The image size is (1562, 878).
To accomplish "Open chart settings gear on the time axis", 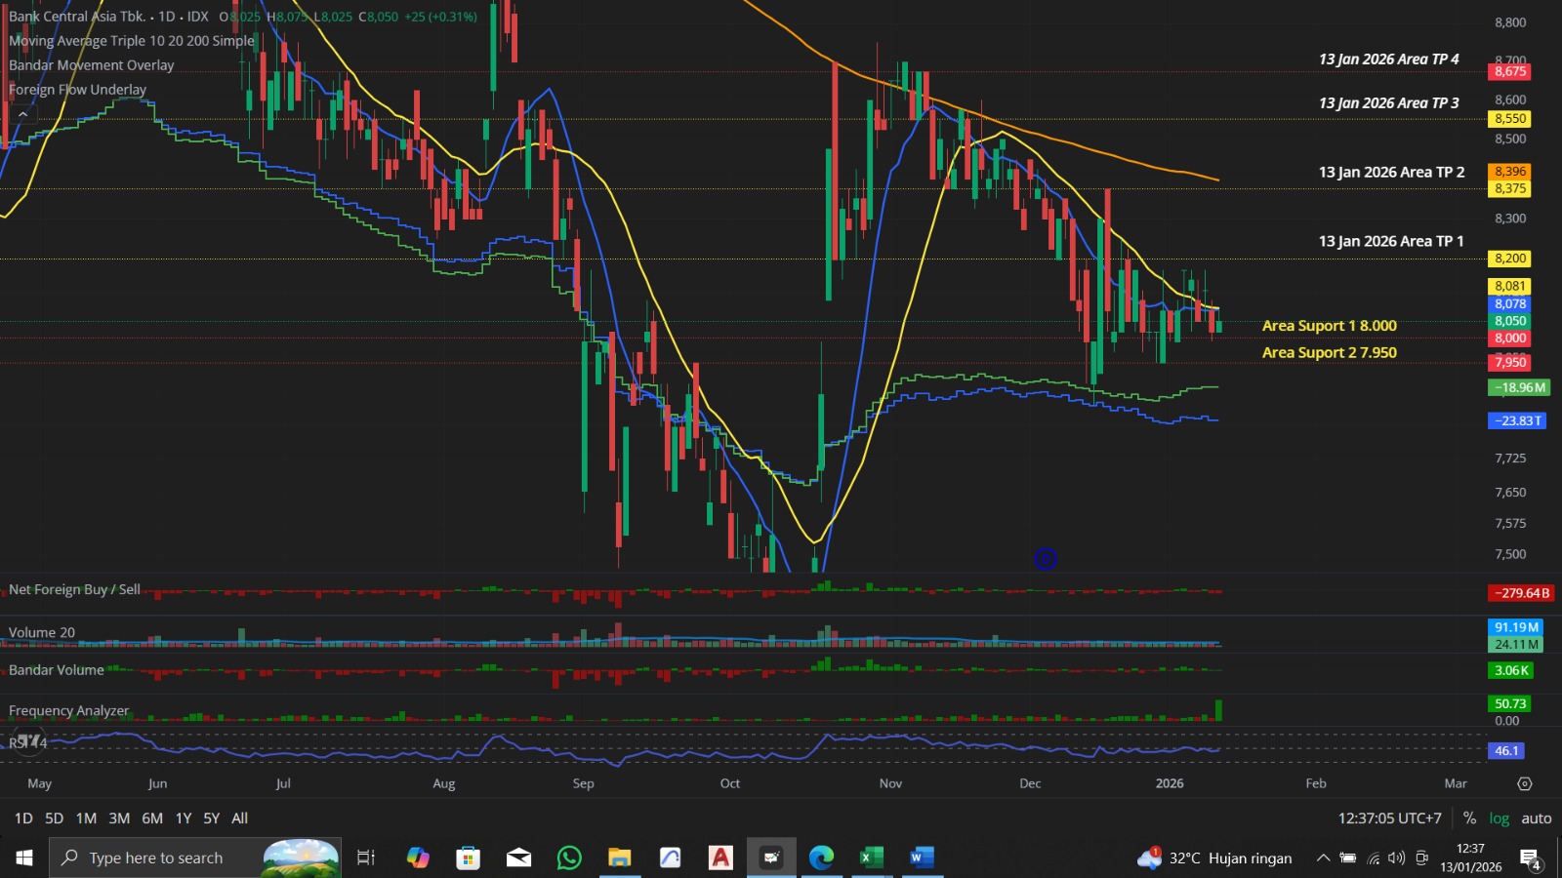I will tap(1525, 783).
